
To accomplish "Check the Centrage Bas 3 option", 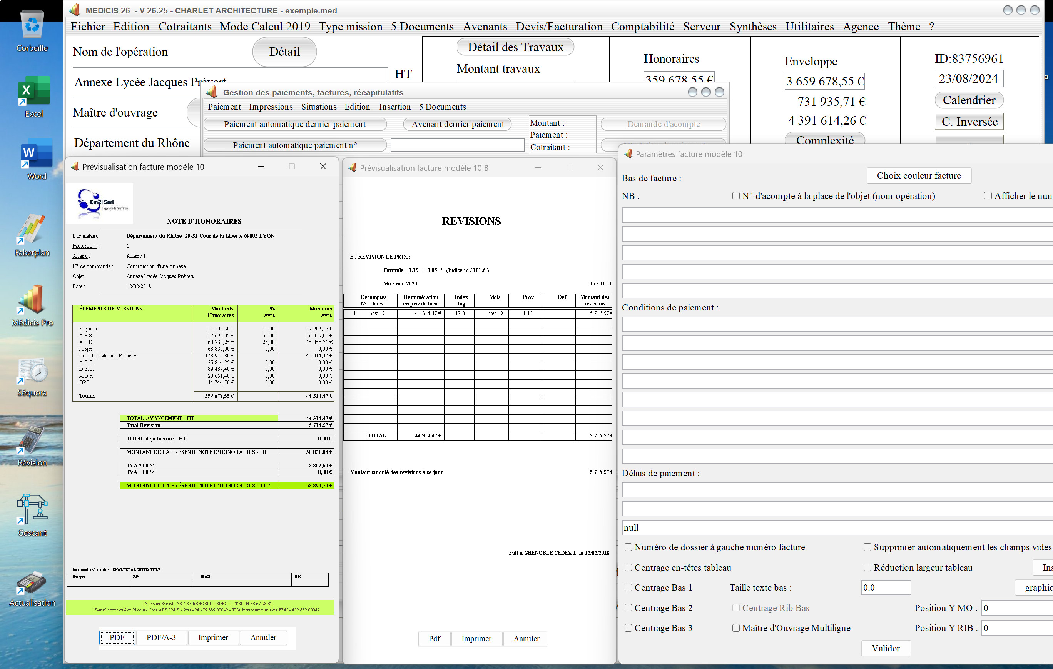I will (x=628, y=628).
